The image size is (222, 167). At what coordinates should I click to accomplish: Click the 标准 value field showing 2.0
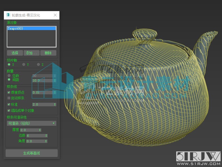tap(43, 105)
